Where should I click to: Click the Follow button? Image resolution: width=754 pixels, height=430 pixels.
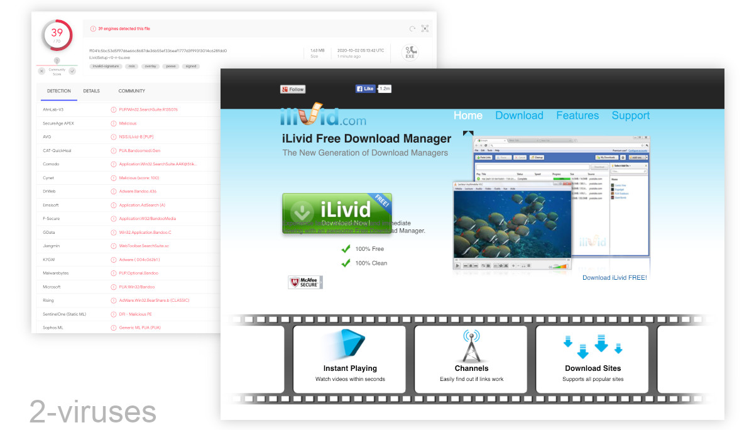[292, 89]
